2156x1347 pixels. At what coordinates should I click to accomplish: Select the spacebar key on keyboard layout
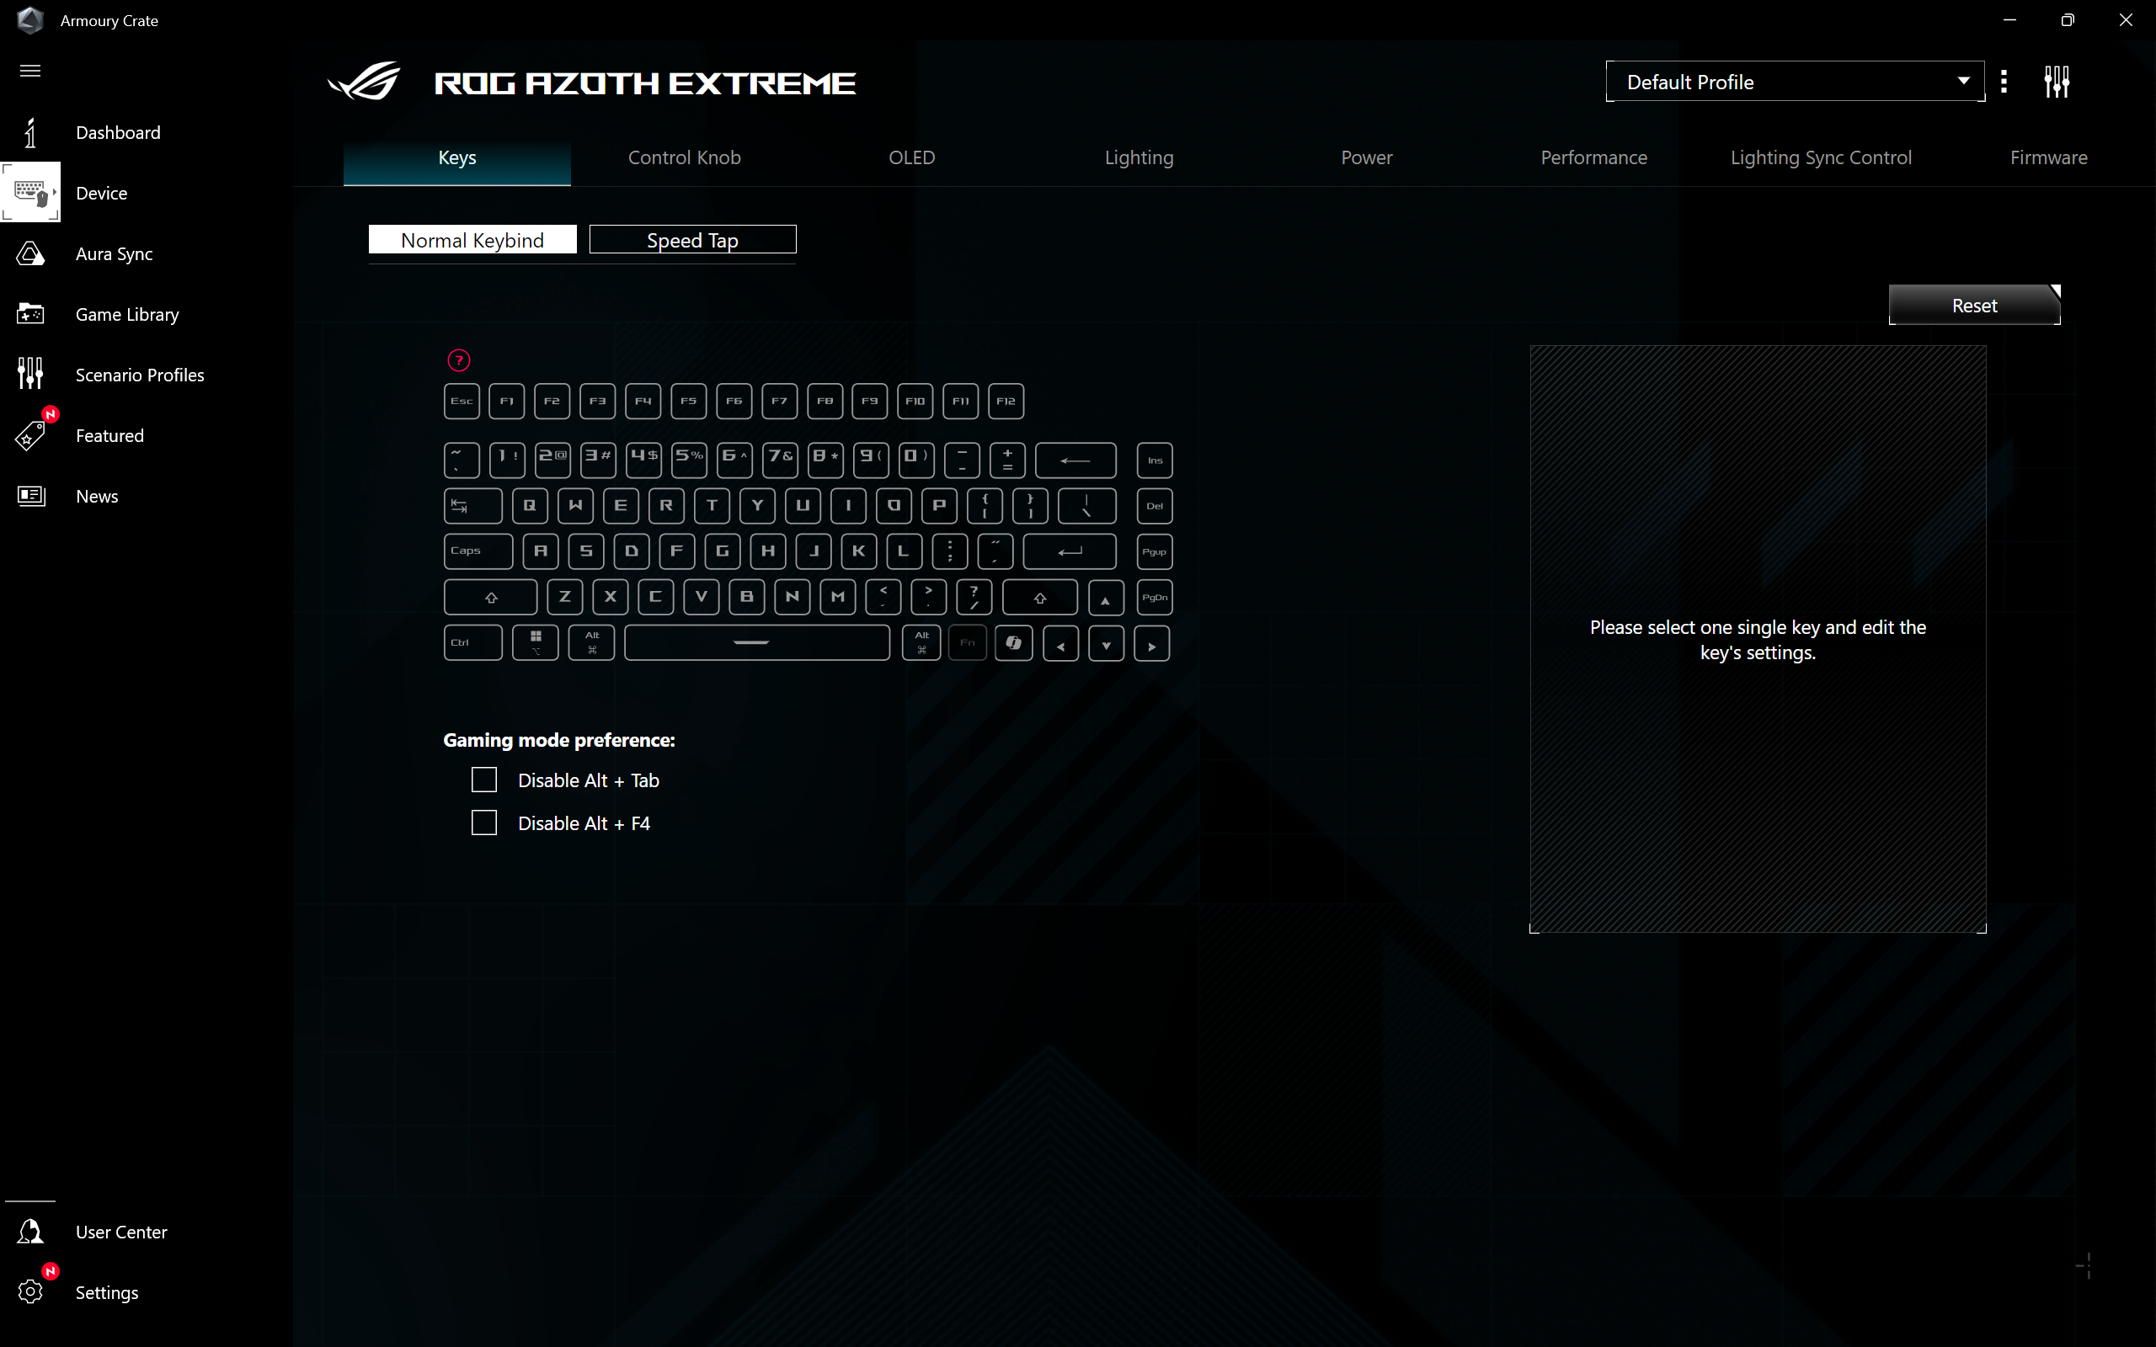[x=756, y=642]
